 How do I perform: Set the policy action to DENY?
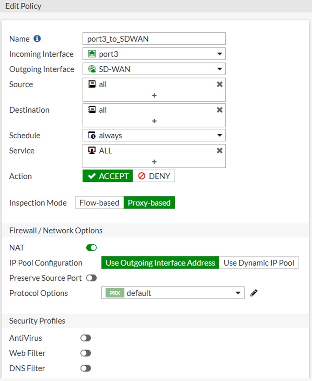[154, 176]
